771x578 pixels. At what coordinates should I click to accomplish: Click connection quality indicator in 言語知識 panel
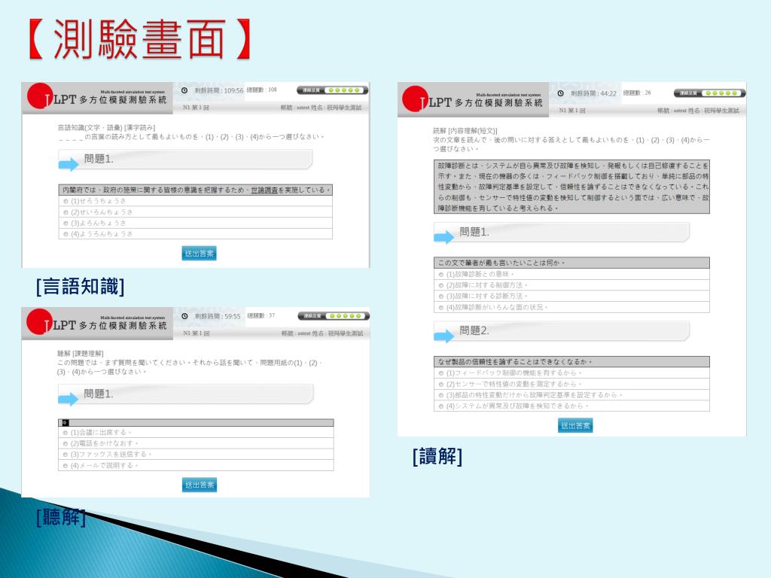(332, 90)
